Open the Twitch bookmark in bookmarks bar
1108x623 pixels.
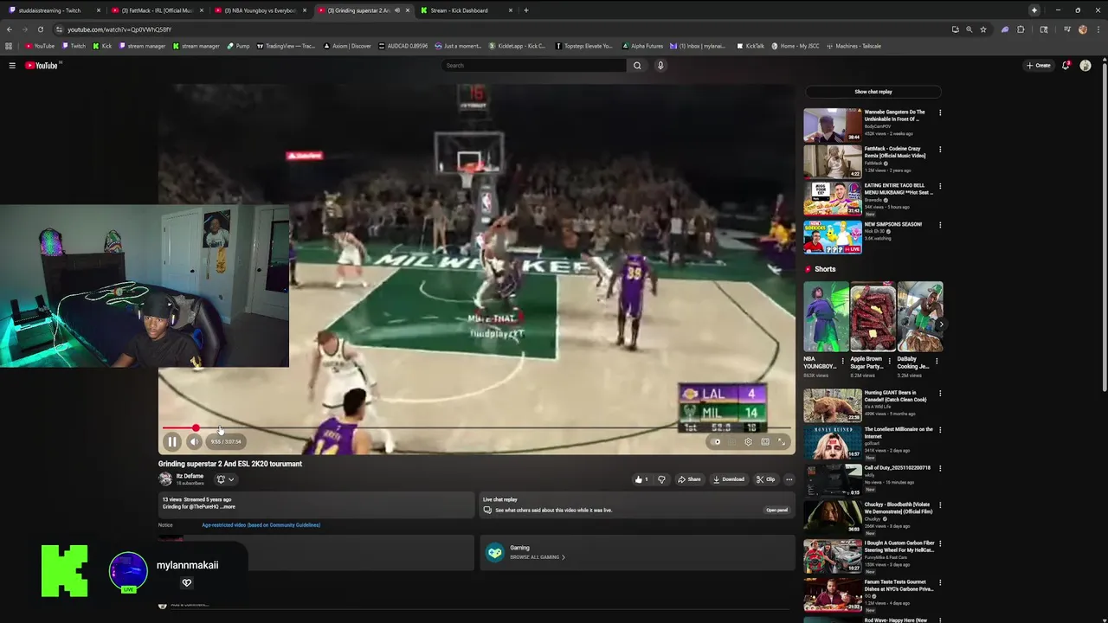pyautogui.click(x=74, y=46)
